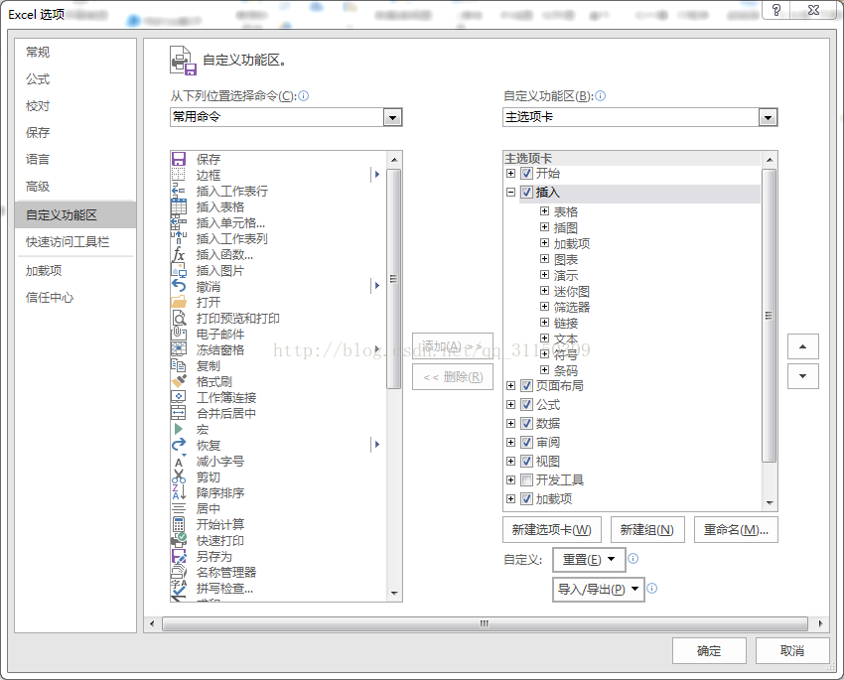844x680 pixels.
Task: Open the 重置 dropdown button
Action: (589, 560)
